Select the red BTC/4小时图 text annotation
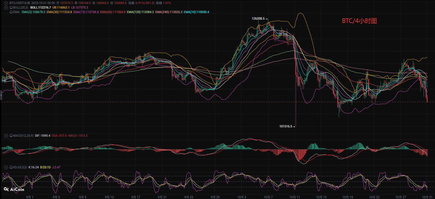 tap(359, 21)
